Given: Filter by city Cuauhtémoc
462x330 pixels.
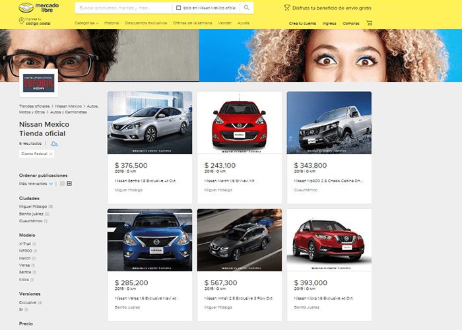Looking at the screenshot, I should tap(33, 221).
